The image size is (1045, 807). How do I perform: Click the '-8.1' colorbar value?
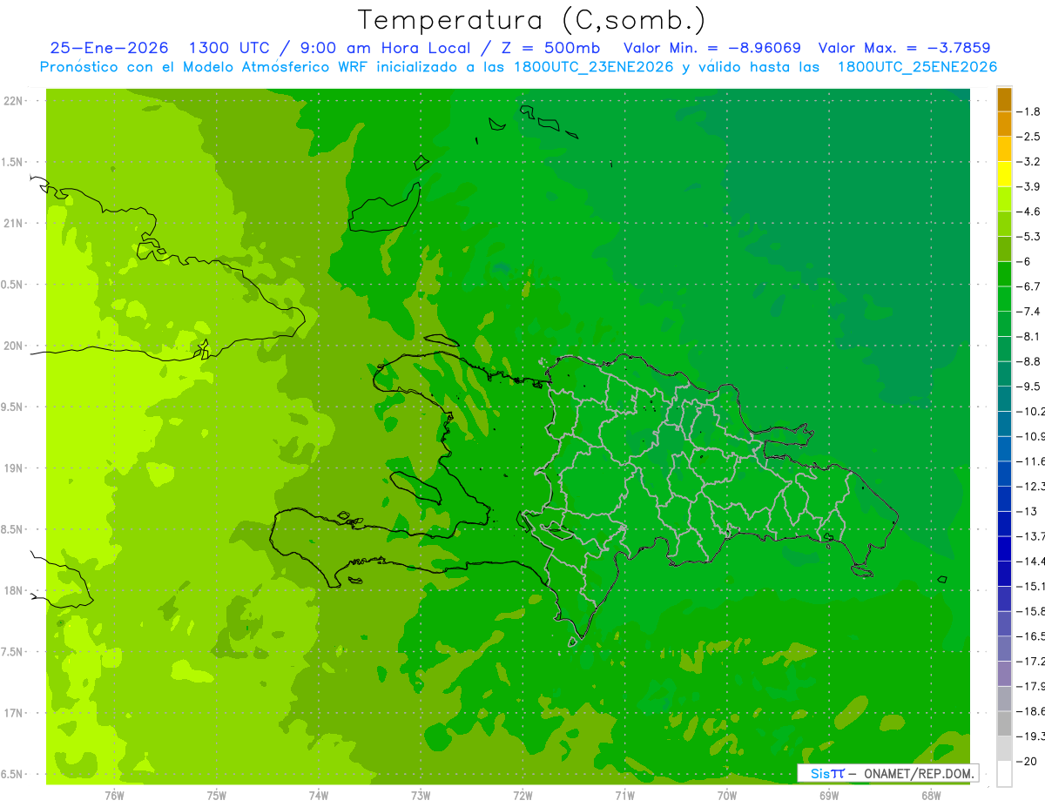click(x=1028, y=336)
